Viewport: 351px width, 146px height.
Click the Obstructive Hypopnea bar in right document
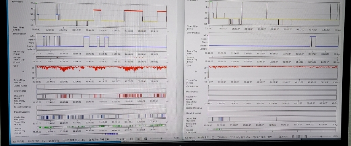click(x=272, y=119)
